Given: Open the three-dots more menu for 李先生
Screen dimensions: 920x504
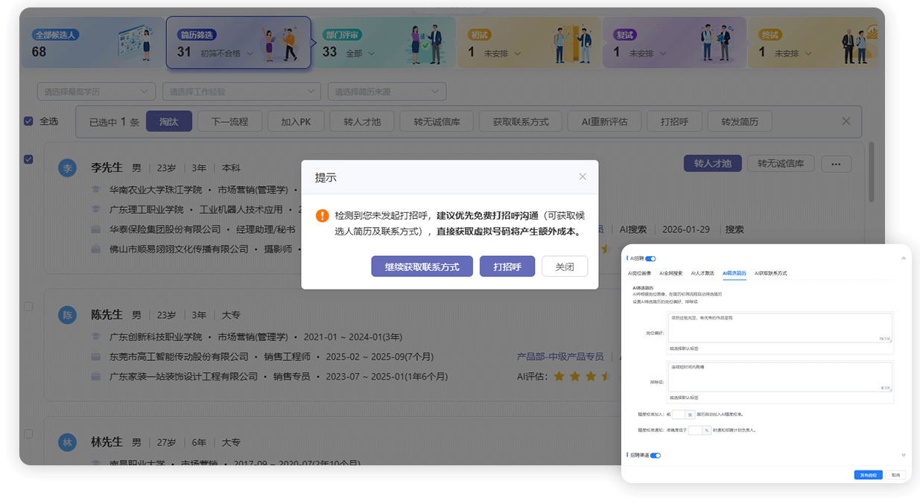Looking at the screenshot, I should 836,164.
